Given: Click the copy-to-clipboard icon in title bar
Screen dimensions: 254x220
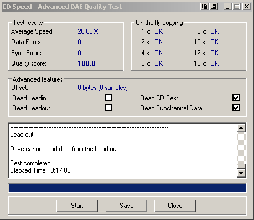Looking at the screenshot, I should coord(204,7).
